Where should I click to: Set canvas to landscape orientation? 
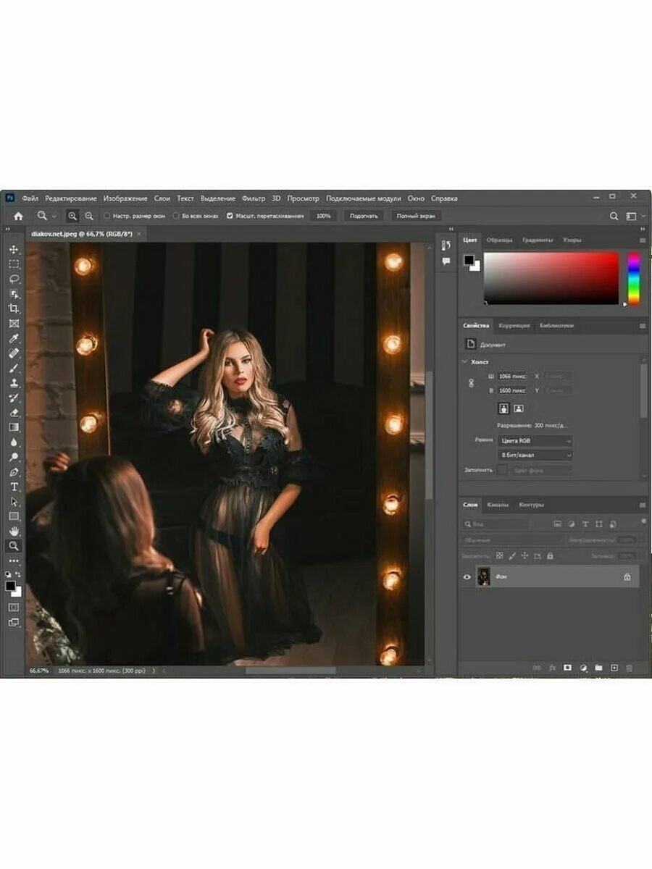click(519, 408)
